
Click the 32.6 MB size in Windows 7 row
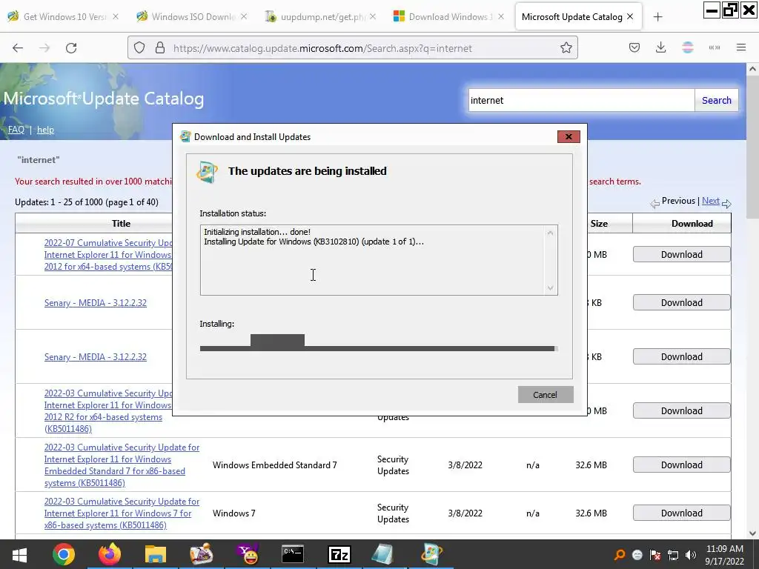point(591,513)
